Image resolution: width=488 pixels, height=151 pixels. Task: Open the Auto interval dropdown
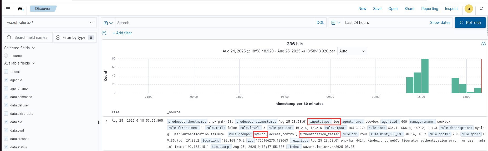pos(352,51)
